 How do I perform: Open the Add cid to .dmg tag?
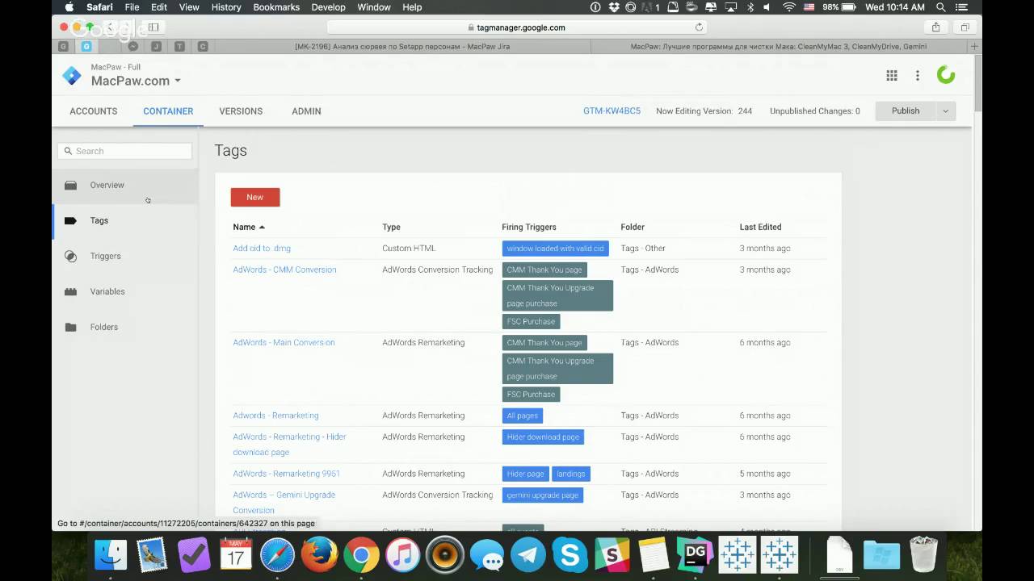point(262,249)
